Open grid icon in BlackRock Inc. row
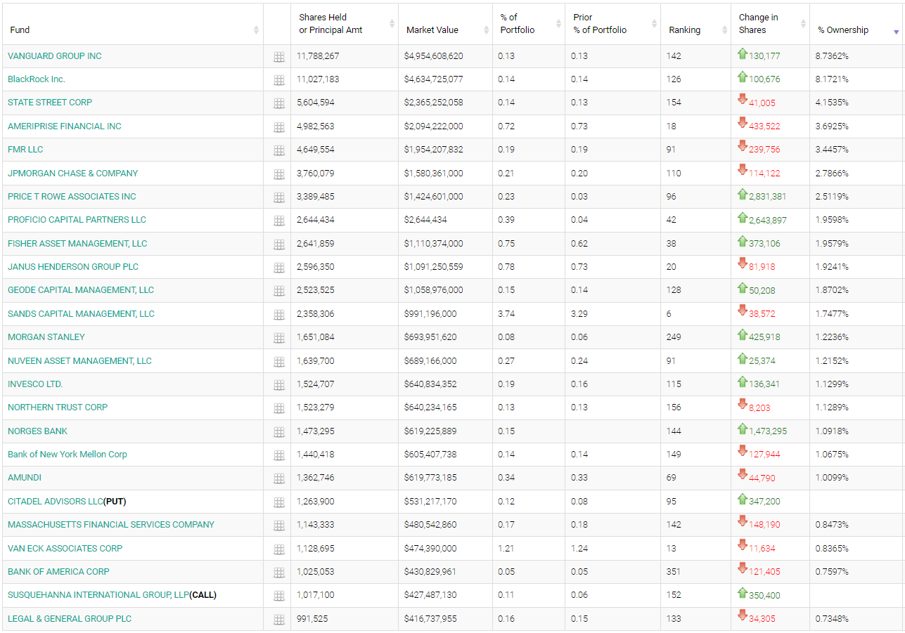 pyautogui.click(x=278, y=80)
